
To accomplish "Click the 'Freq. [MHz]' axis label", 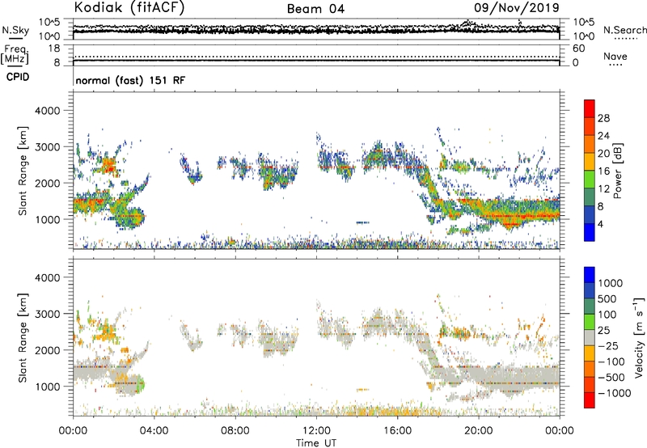I will [x=15, y=54].
